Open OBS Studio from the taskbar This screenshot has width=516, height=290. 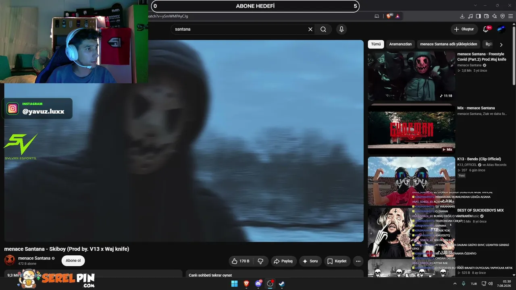coord(270,284)
